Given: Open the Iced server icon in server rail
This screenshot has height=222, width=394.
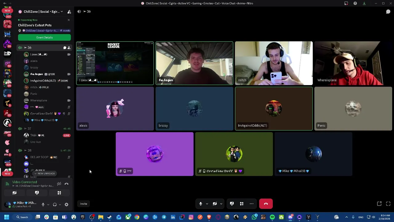Looking at the screenshot, I should pos(7,34).
